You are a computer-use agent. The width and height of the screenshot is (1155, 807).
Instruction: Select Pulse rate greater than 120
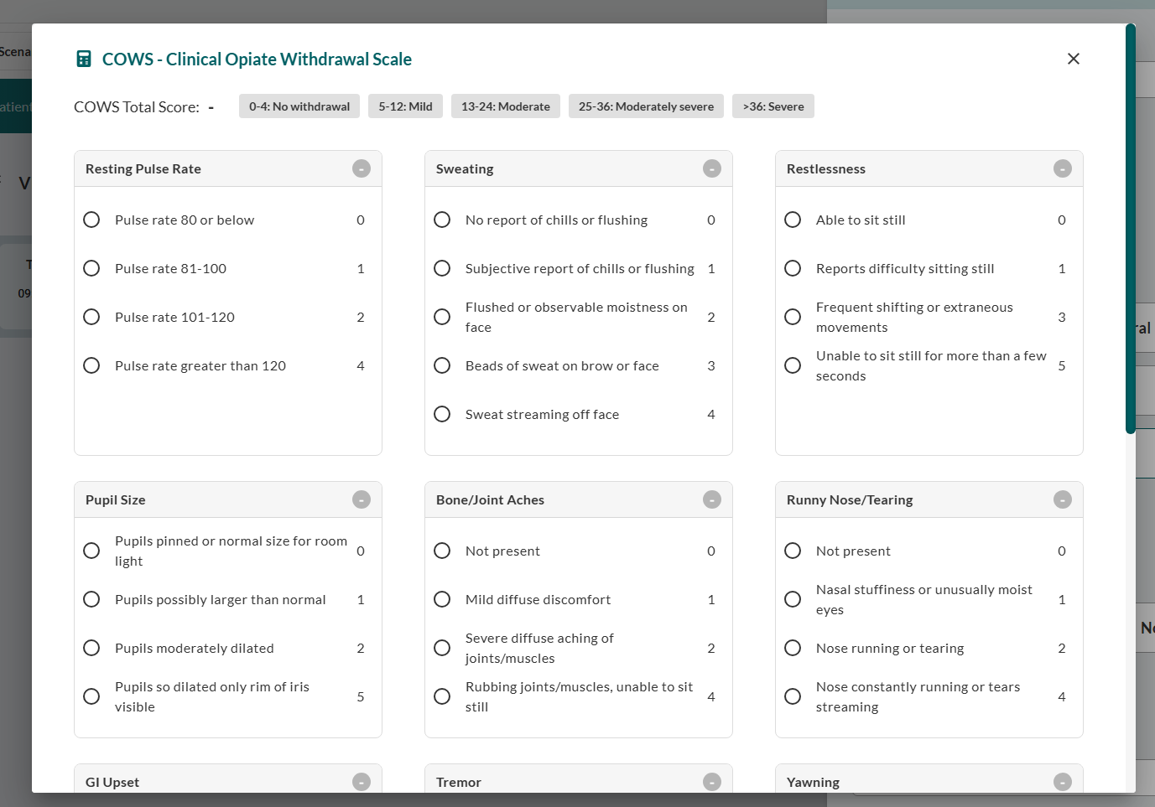[x=91, y=365]
